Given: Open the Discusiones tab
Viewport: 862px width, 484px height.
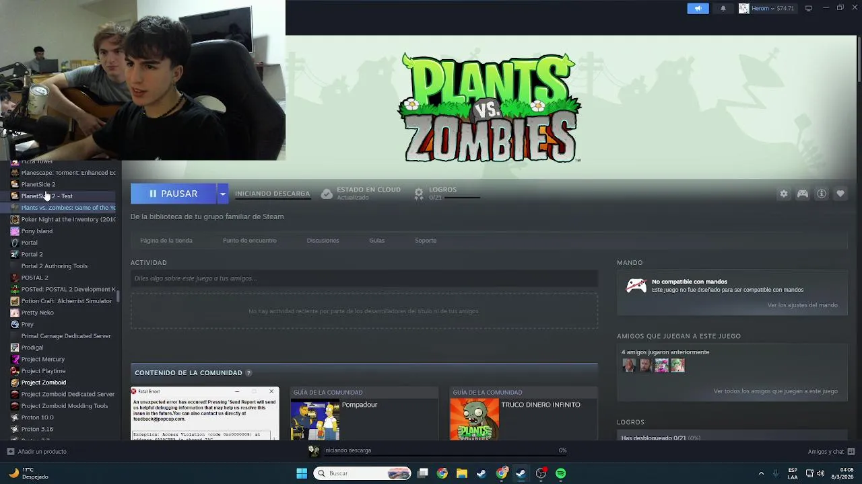Looking at the screenshot, I should click(323, 241).
